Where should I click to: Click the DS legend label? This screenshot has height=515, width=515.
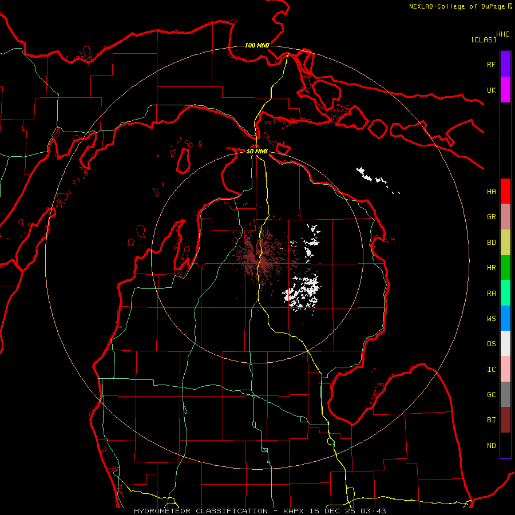[x=492, y=344]
